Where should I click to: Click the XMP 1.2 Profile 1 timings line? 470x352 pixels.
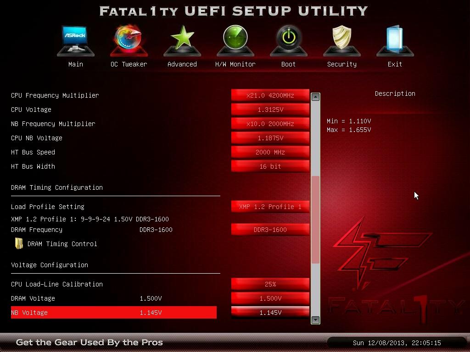point(90,219)
